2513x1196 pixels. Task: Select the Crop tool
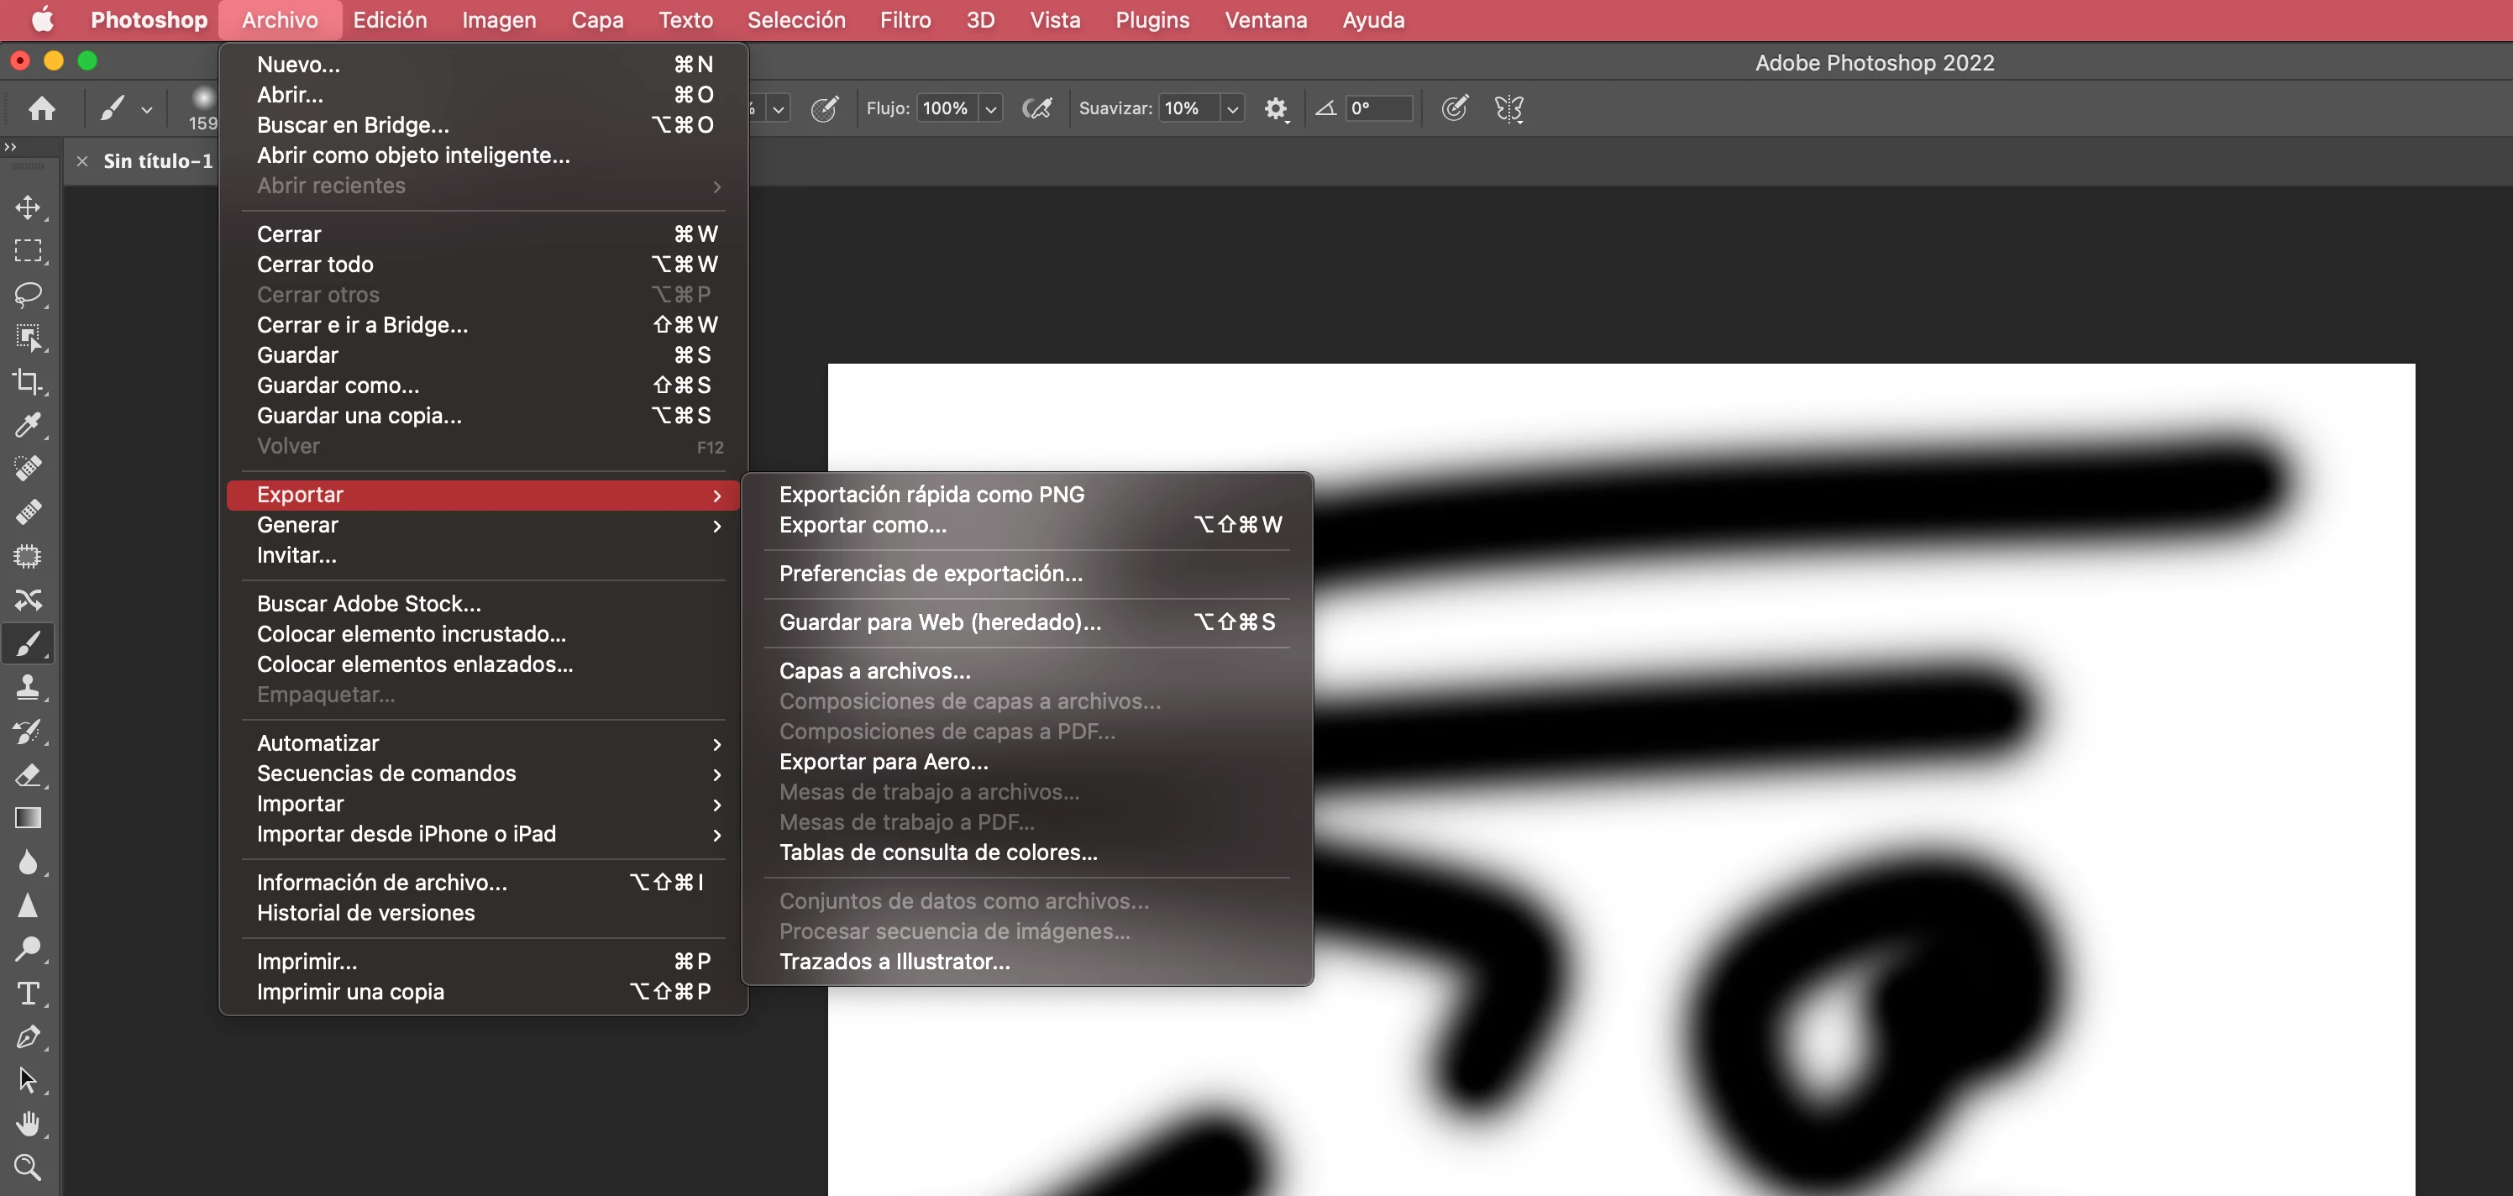click(28, 381)
